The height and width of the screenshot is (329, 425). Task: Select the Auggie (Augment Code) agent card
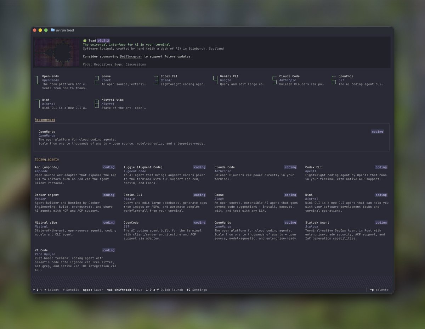(165, 175)
